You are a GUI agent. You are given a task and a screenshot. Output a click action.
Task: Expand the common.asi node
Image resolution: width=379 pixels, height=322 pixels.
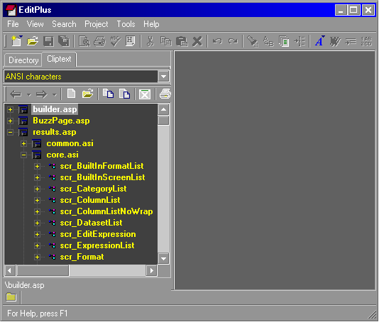[23, 144]
